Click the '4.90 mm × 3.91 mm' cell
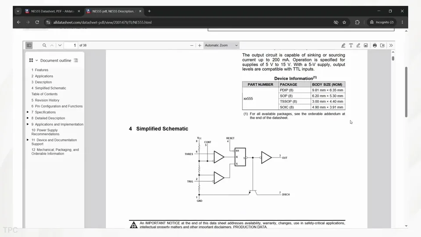The image size is (421, 237). pos(328,107)
